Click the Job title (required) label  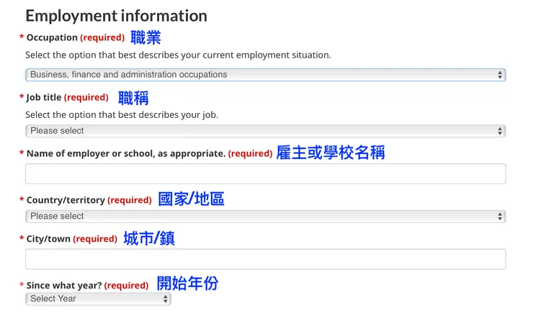coord(67,97)
